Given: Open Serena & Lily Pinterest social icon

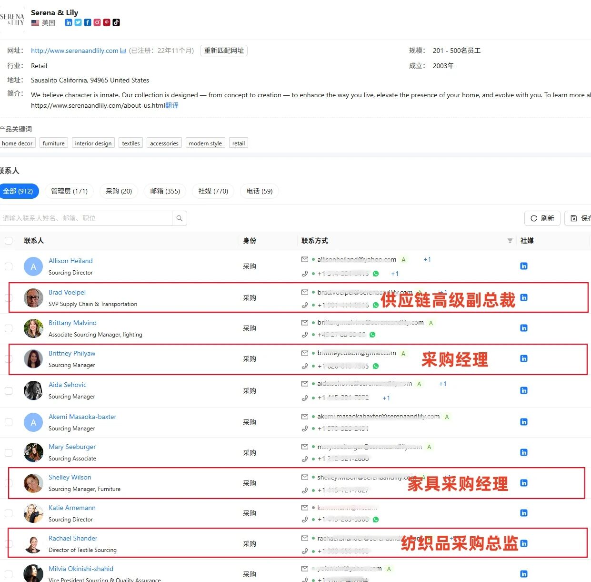Looking at the screenshot, I should point(107,22).
